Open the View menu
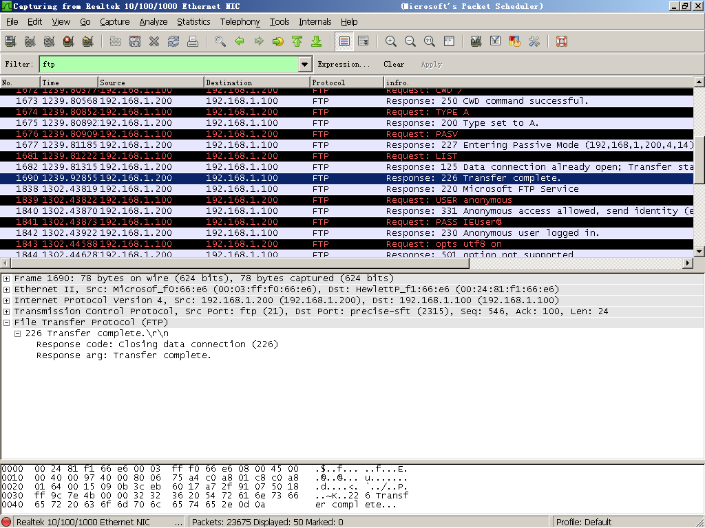 61,21
